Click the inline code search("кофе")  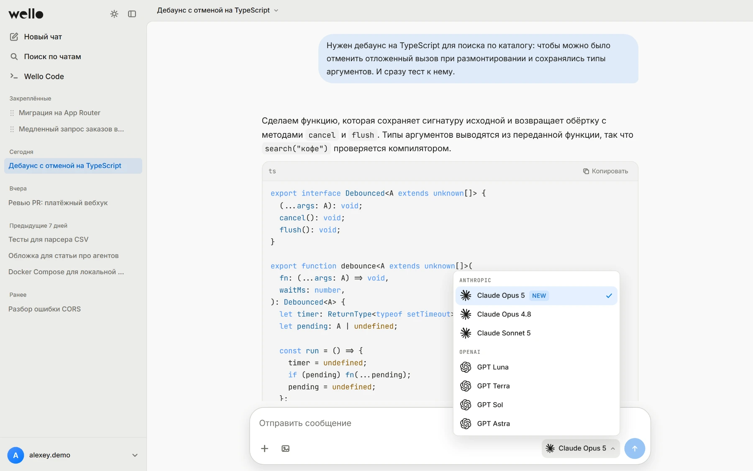point(296,149)
